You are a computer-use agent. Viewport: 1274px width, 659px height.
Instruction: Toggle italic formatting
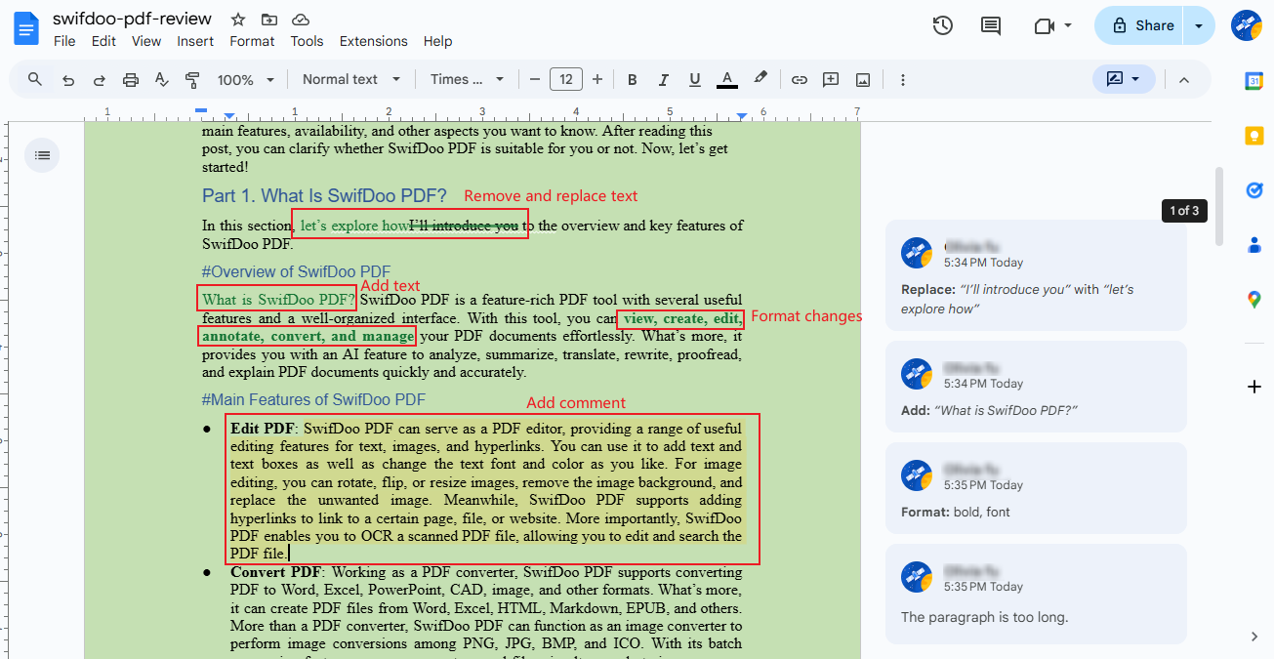click(664, 80)
